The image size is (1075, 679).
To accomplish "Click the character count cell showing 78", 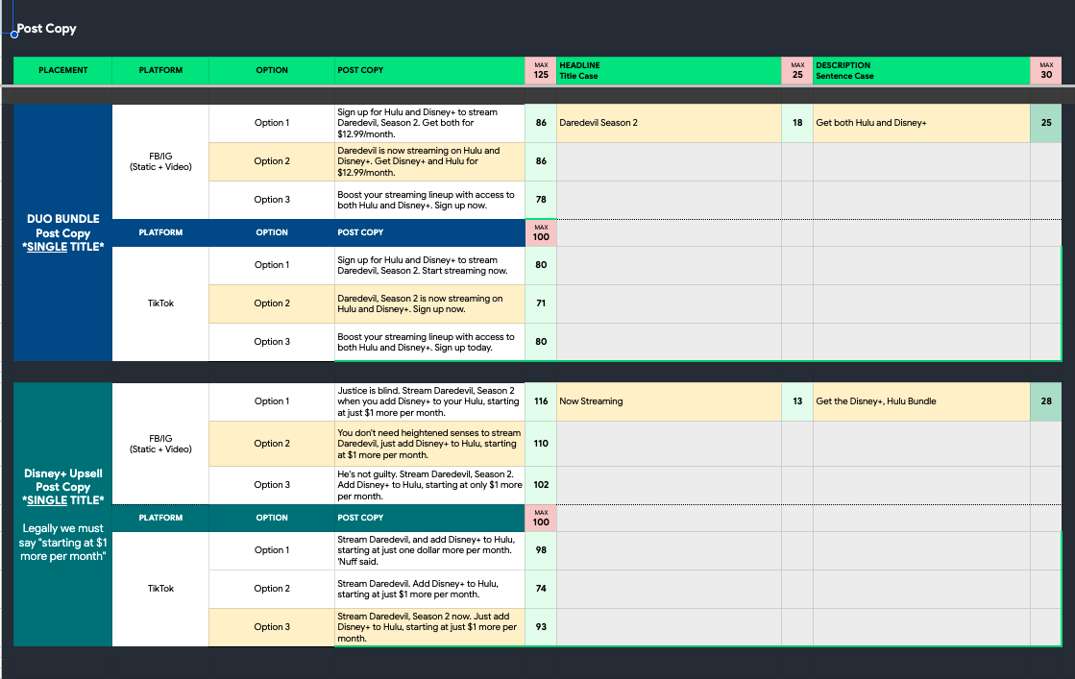I will coord(541,200).
